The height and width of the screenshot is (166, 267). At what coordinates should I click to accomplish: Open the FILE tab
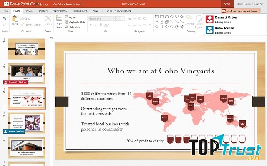5,11
